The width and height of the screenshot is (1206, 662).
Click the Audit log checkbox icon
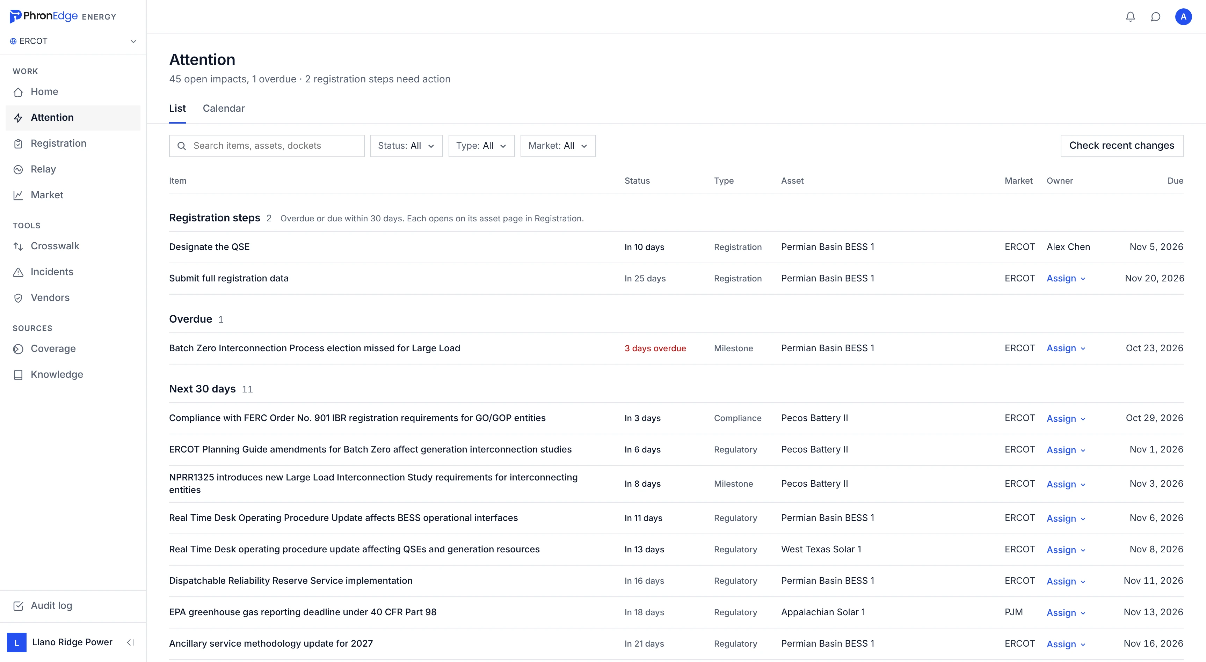click(x=18, y=606)
